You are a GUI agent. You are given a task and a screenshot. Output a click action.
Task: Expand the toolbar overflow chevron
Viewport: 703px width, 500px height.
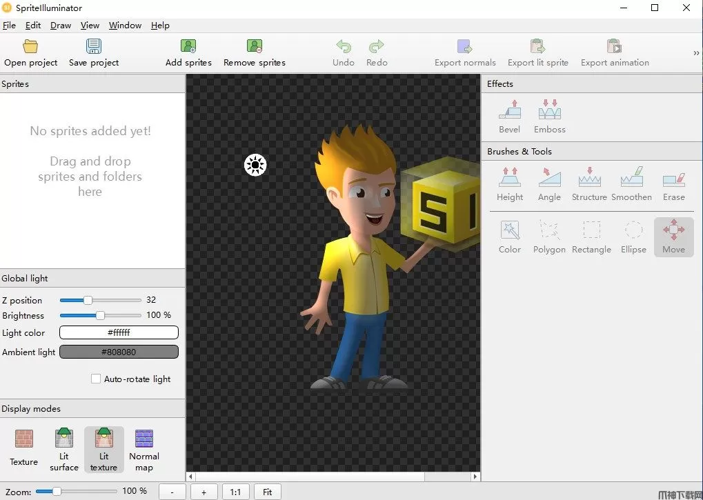coord(695,53)
